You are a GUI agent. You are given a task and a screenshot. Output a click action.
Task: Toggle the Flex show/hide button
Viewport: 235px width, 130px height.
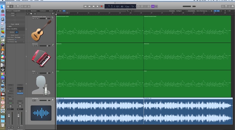pos(61,11)
